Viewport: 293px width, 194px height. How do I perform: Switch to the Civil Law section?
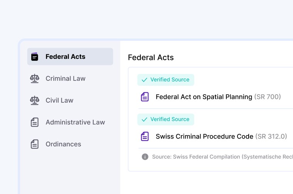tap(59, 100)
